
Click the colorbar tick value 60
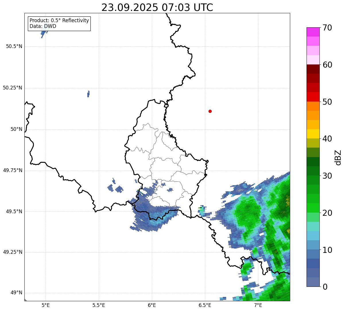pos(327,65)
